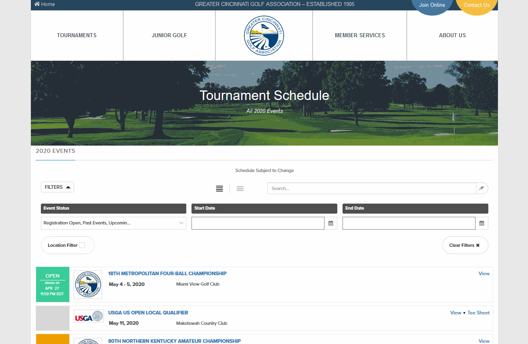This screenshot has height=344, width=528.
Task: Focus the Search input field
Action: click(371, 188)
